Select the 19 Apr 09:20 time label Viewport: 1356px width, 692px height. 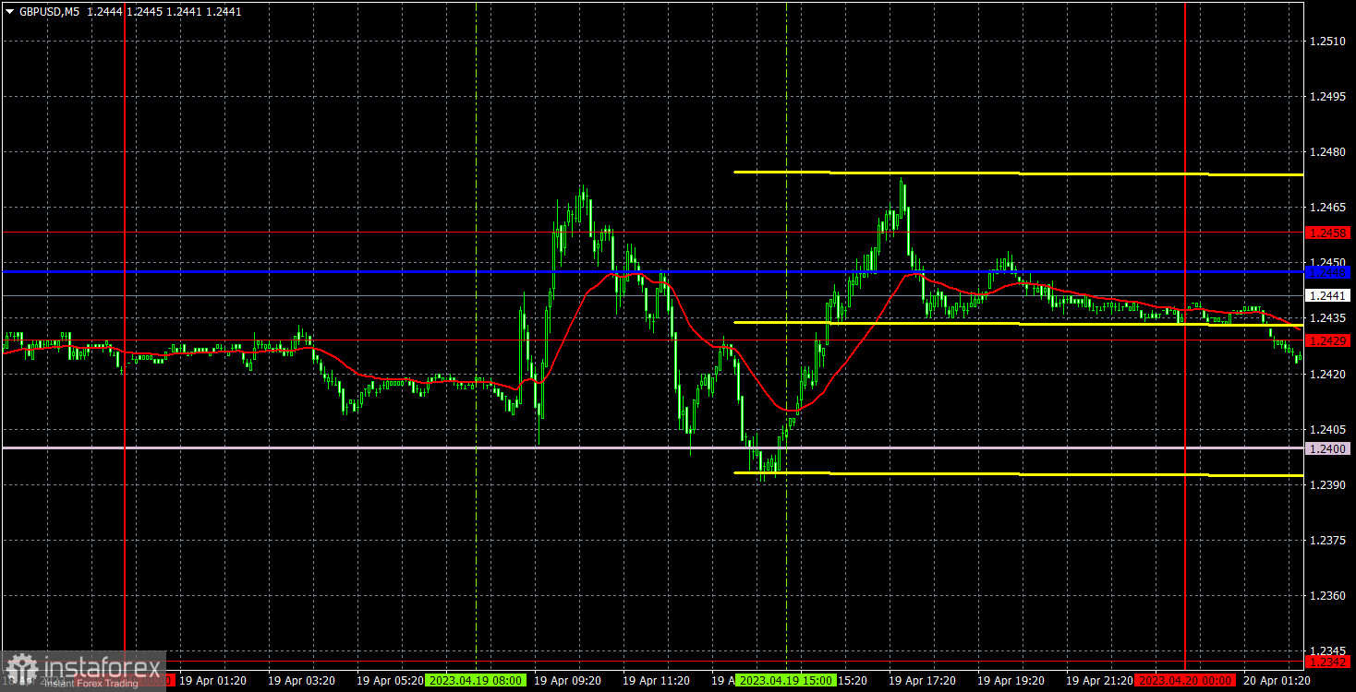coord(567,681)
